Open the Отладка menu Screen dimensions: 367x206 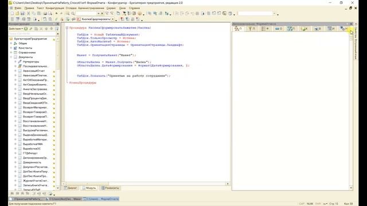pyautogui.click(x=71, y=8)
